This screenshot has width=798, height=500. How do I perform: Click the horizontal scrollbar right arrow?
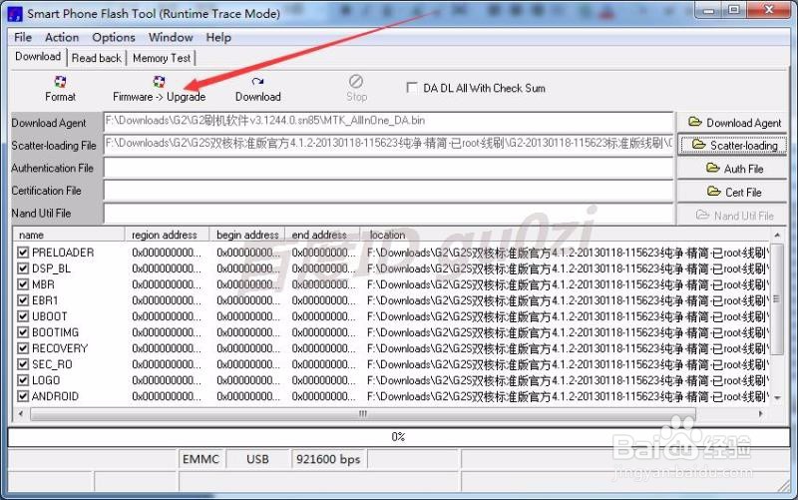tap(761, 414)
